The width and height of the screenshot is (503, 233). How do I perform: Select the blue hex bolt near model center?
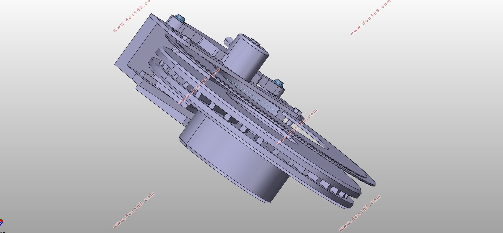pyautogui.click(x=278, y=82)
